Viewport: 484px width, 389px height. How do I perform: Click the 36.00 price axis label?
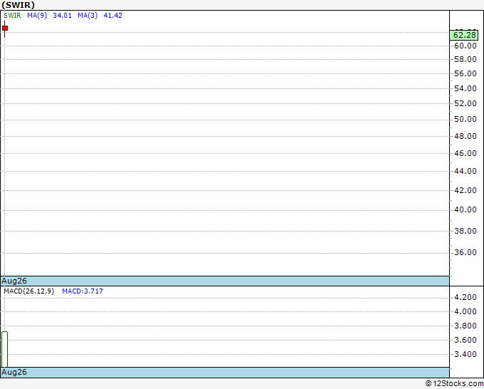465,252
